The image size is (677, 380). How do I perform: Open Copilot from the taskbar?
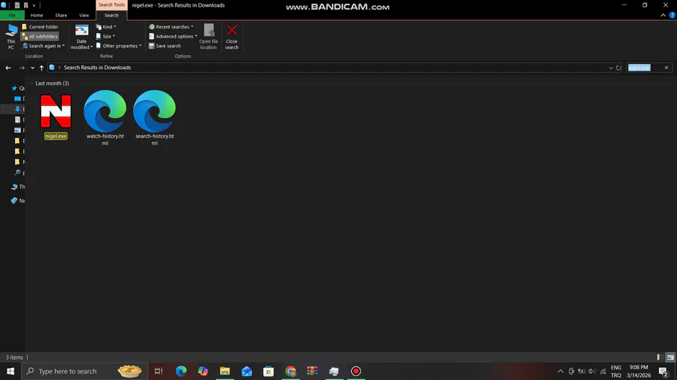[x=202, y=371]
